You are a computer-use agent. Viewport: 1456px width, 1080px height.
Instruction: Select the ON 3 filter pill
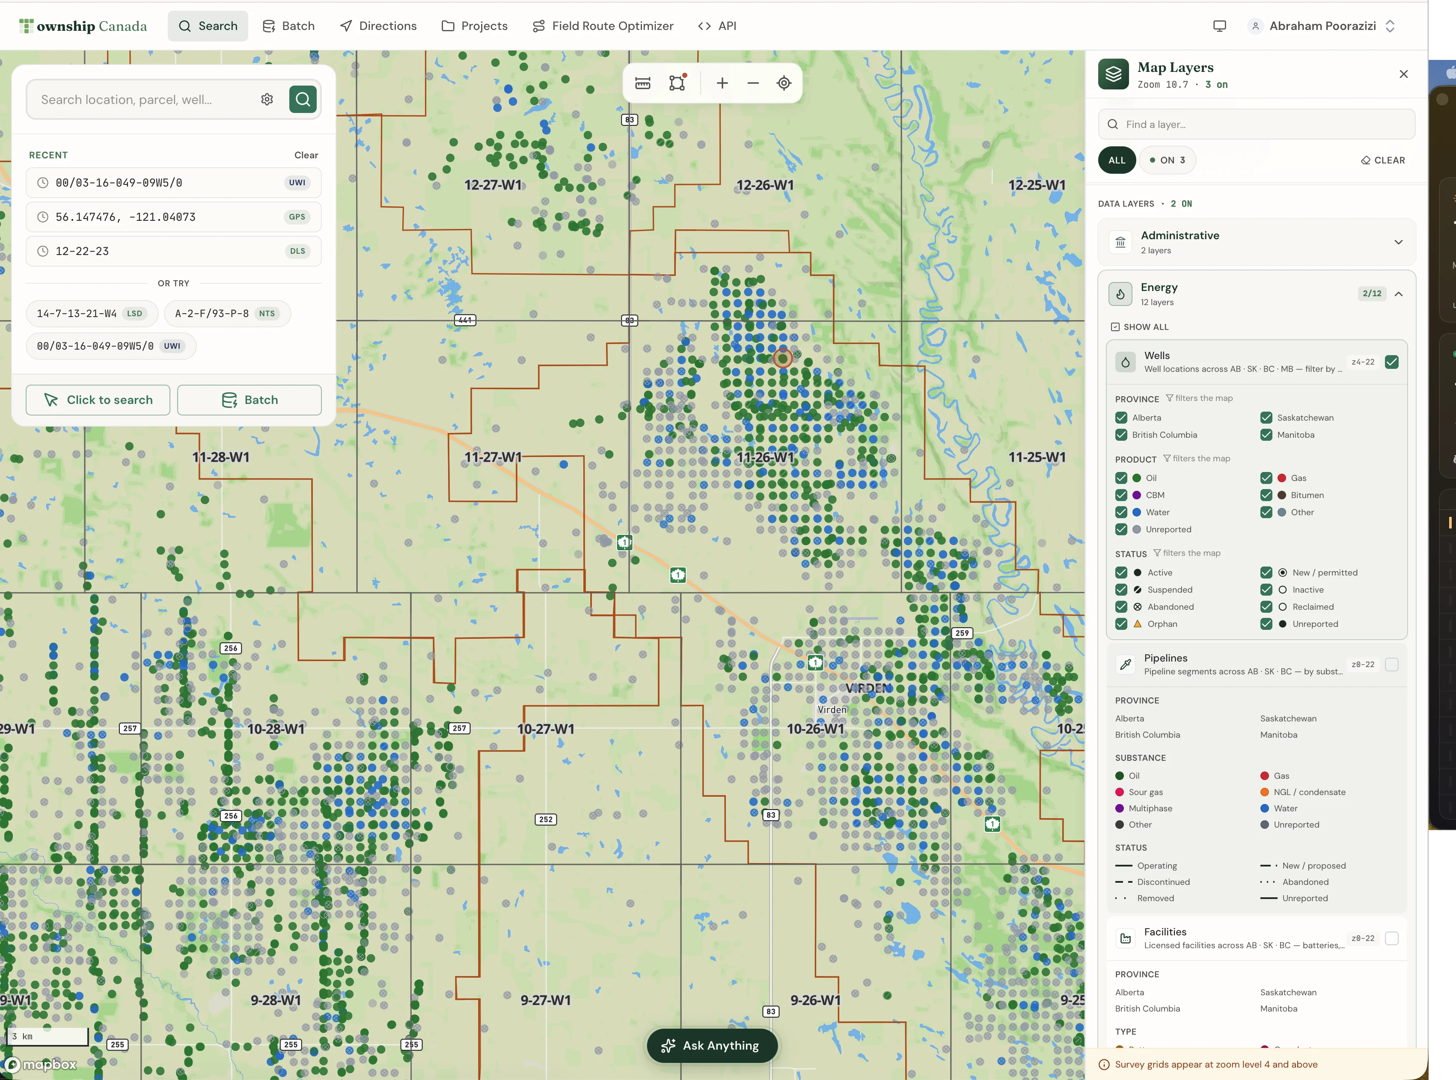coord(1167,160)
